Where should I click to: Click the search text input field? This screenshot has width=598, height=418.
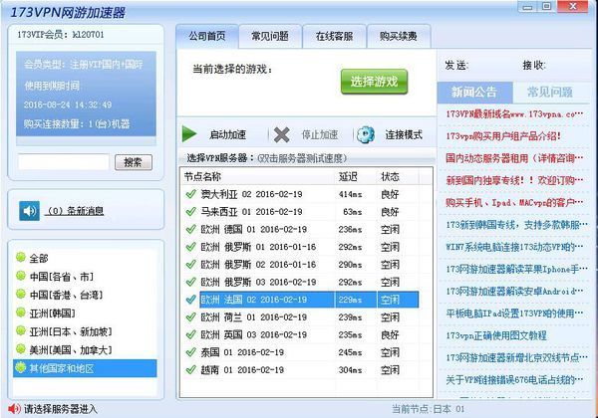[64, 162]
